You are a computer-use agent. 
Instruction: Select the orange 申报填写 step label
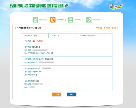60,20
